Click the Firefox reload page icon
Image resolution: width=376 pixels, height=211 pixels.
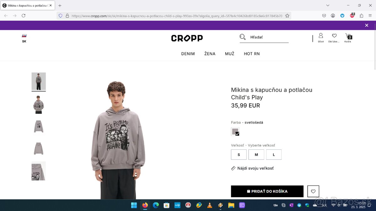pyautogui.click(x=23, y=16)
